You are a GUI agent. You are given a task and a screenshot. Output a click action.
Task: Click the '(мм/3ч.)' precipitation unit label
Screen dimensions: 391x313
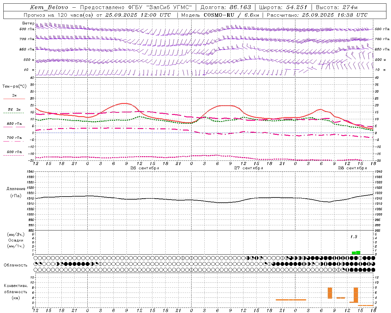pyautogui.click(x=16, y=234)
